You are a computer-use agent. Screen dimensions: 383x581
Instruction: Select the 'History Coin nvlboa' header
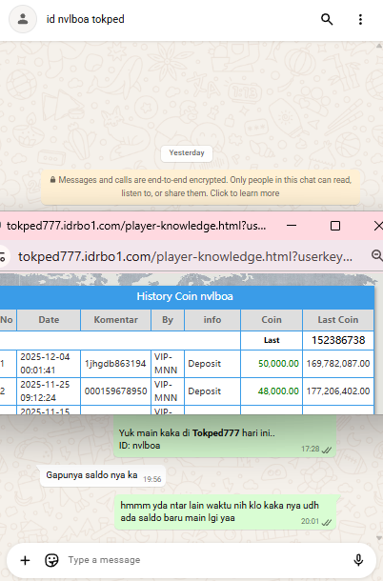pyautogui.click(x=185, y=296)
